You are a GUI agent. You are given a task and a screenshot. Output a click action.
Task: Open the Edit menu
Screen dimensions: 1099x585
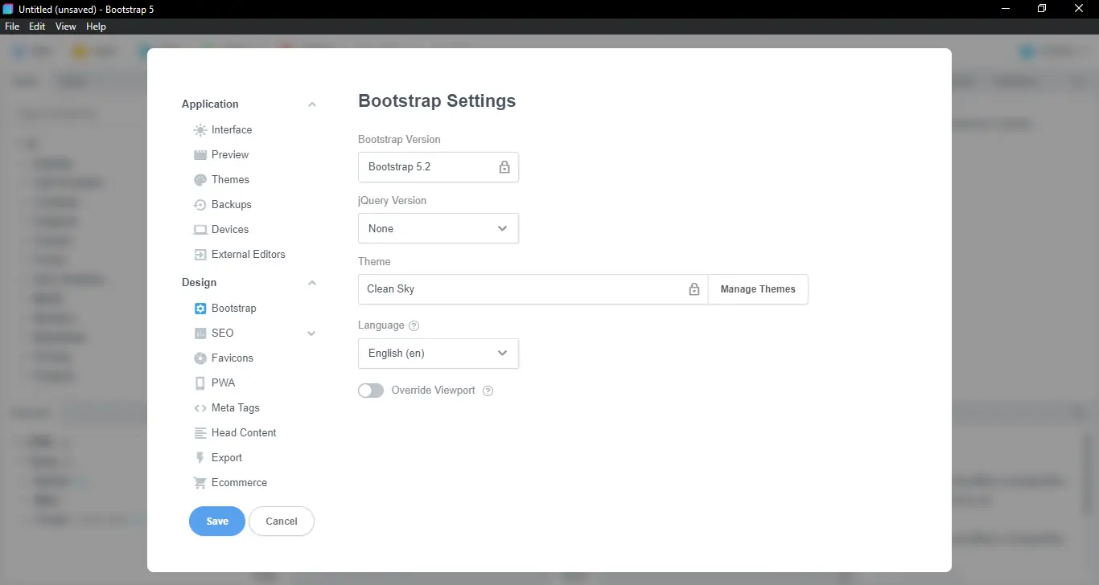click(37, 27)
